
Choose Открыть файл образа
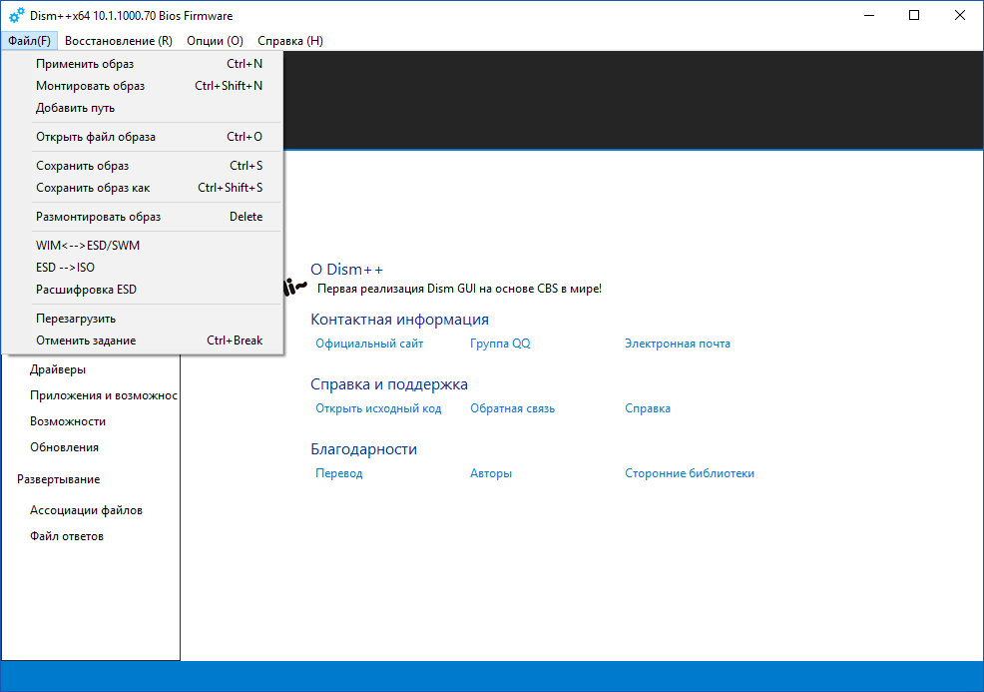[143, 136]
